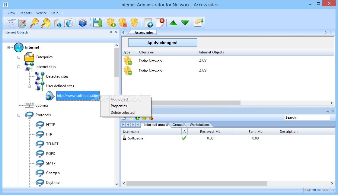Sort by the Recieved, Mb column header
338x195 pixels.
point(210,132)
